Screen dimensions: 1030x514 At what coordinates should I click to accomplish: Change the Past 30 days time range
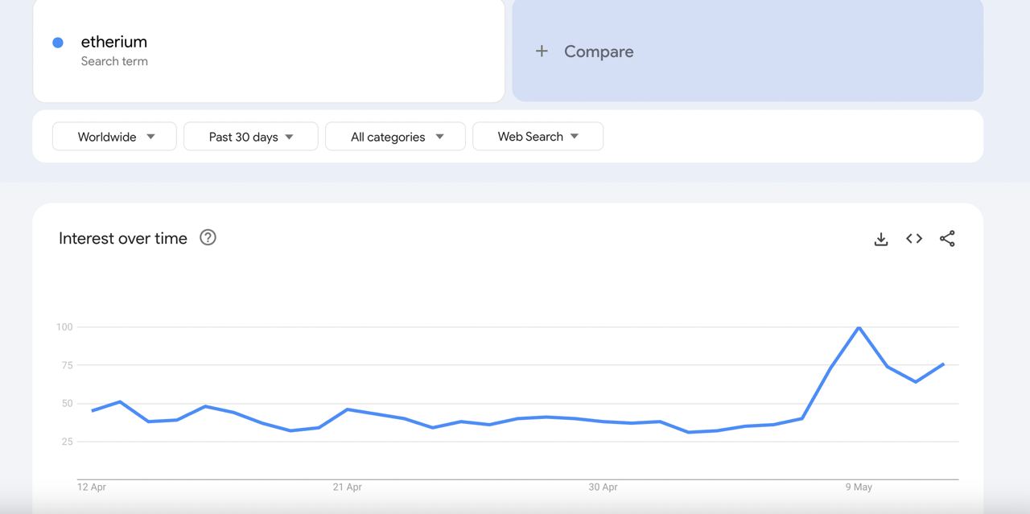[x=251, y=137]
